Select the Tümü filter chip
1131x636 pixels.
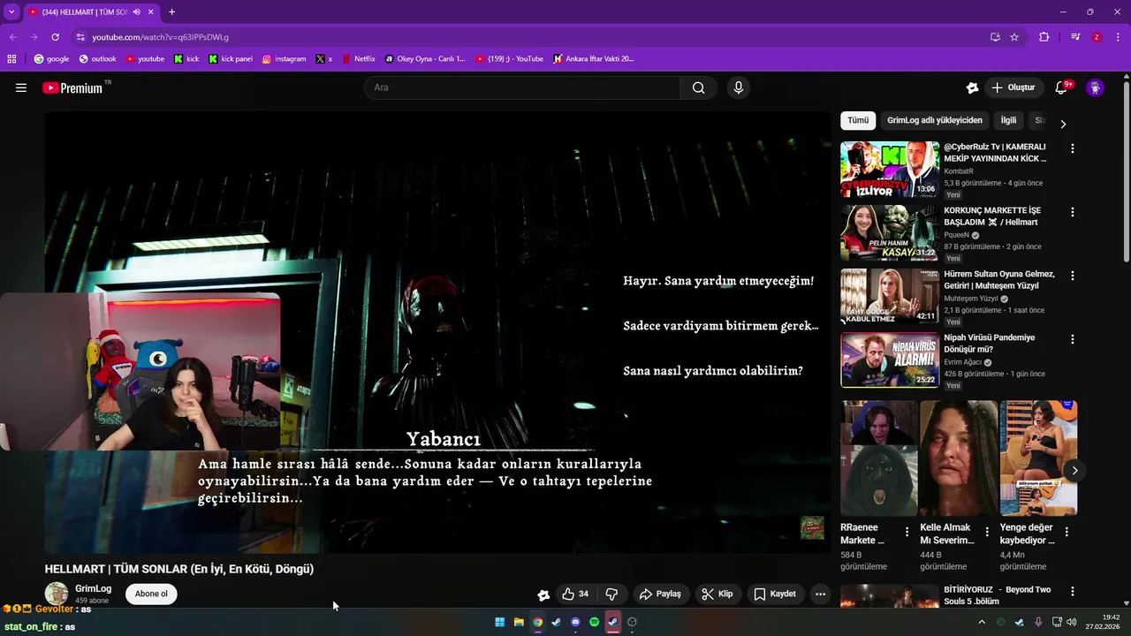[858, 120]
